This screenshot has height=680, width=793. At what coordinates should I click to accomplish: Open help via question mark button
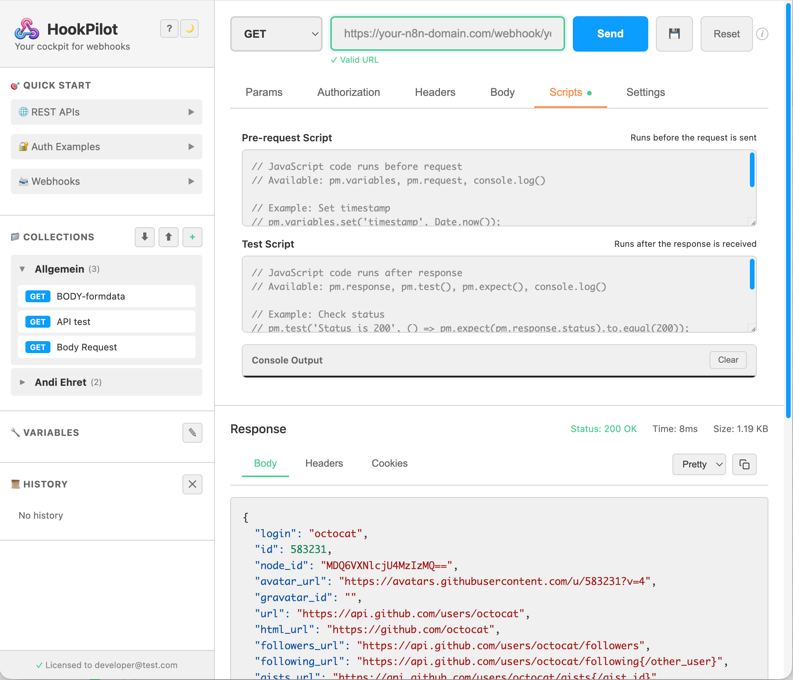point(169,28)
